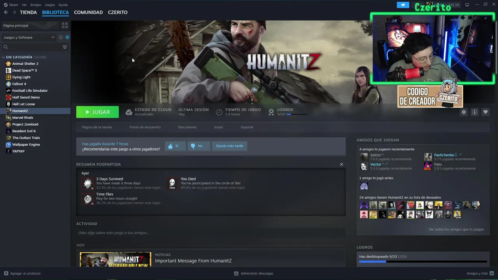The image size is (498, 280).
Task: Close the Resumen Pospartida panel
Action: click(x=342, y=164)
